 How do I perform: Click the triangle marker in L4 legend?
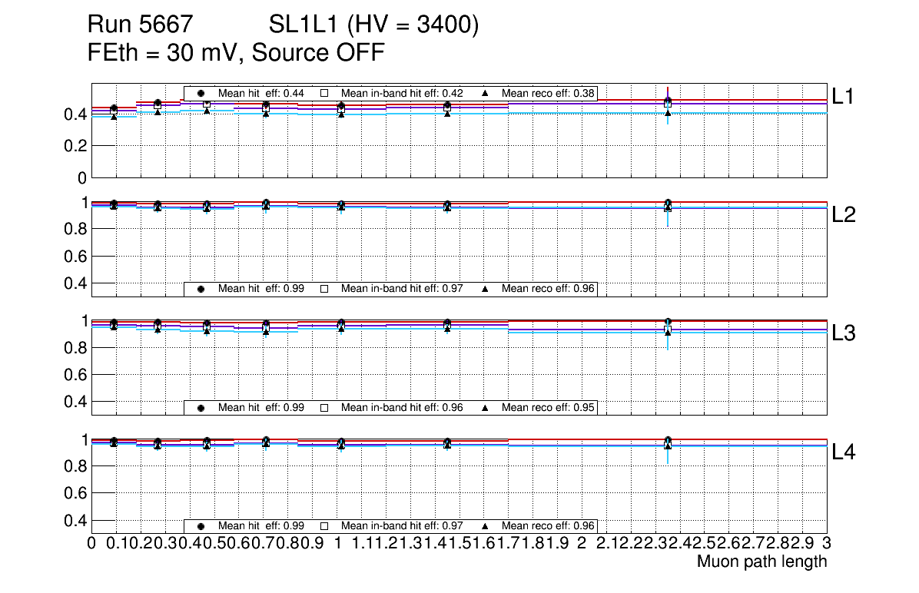485,526
